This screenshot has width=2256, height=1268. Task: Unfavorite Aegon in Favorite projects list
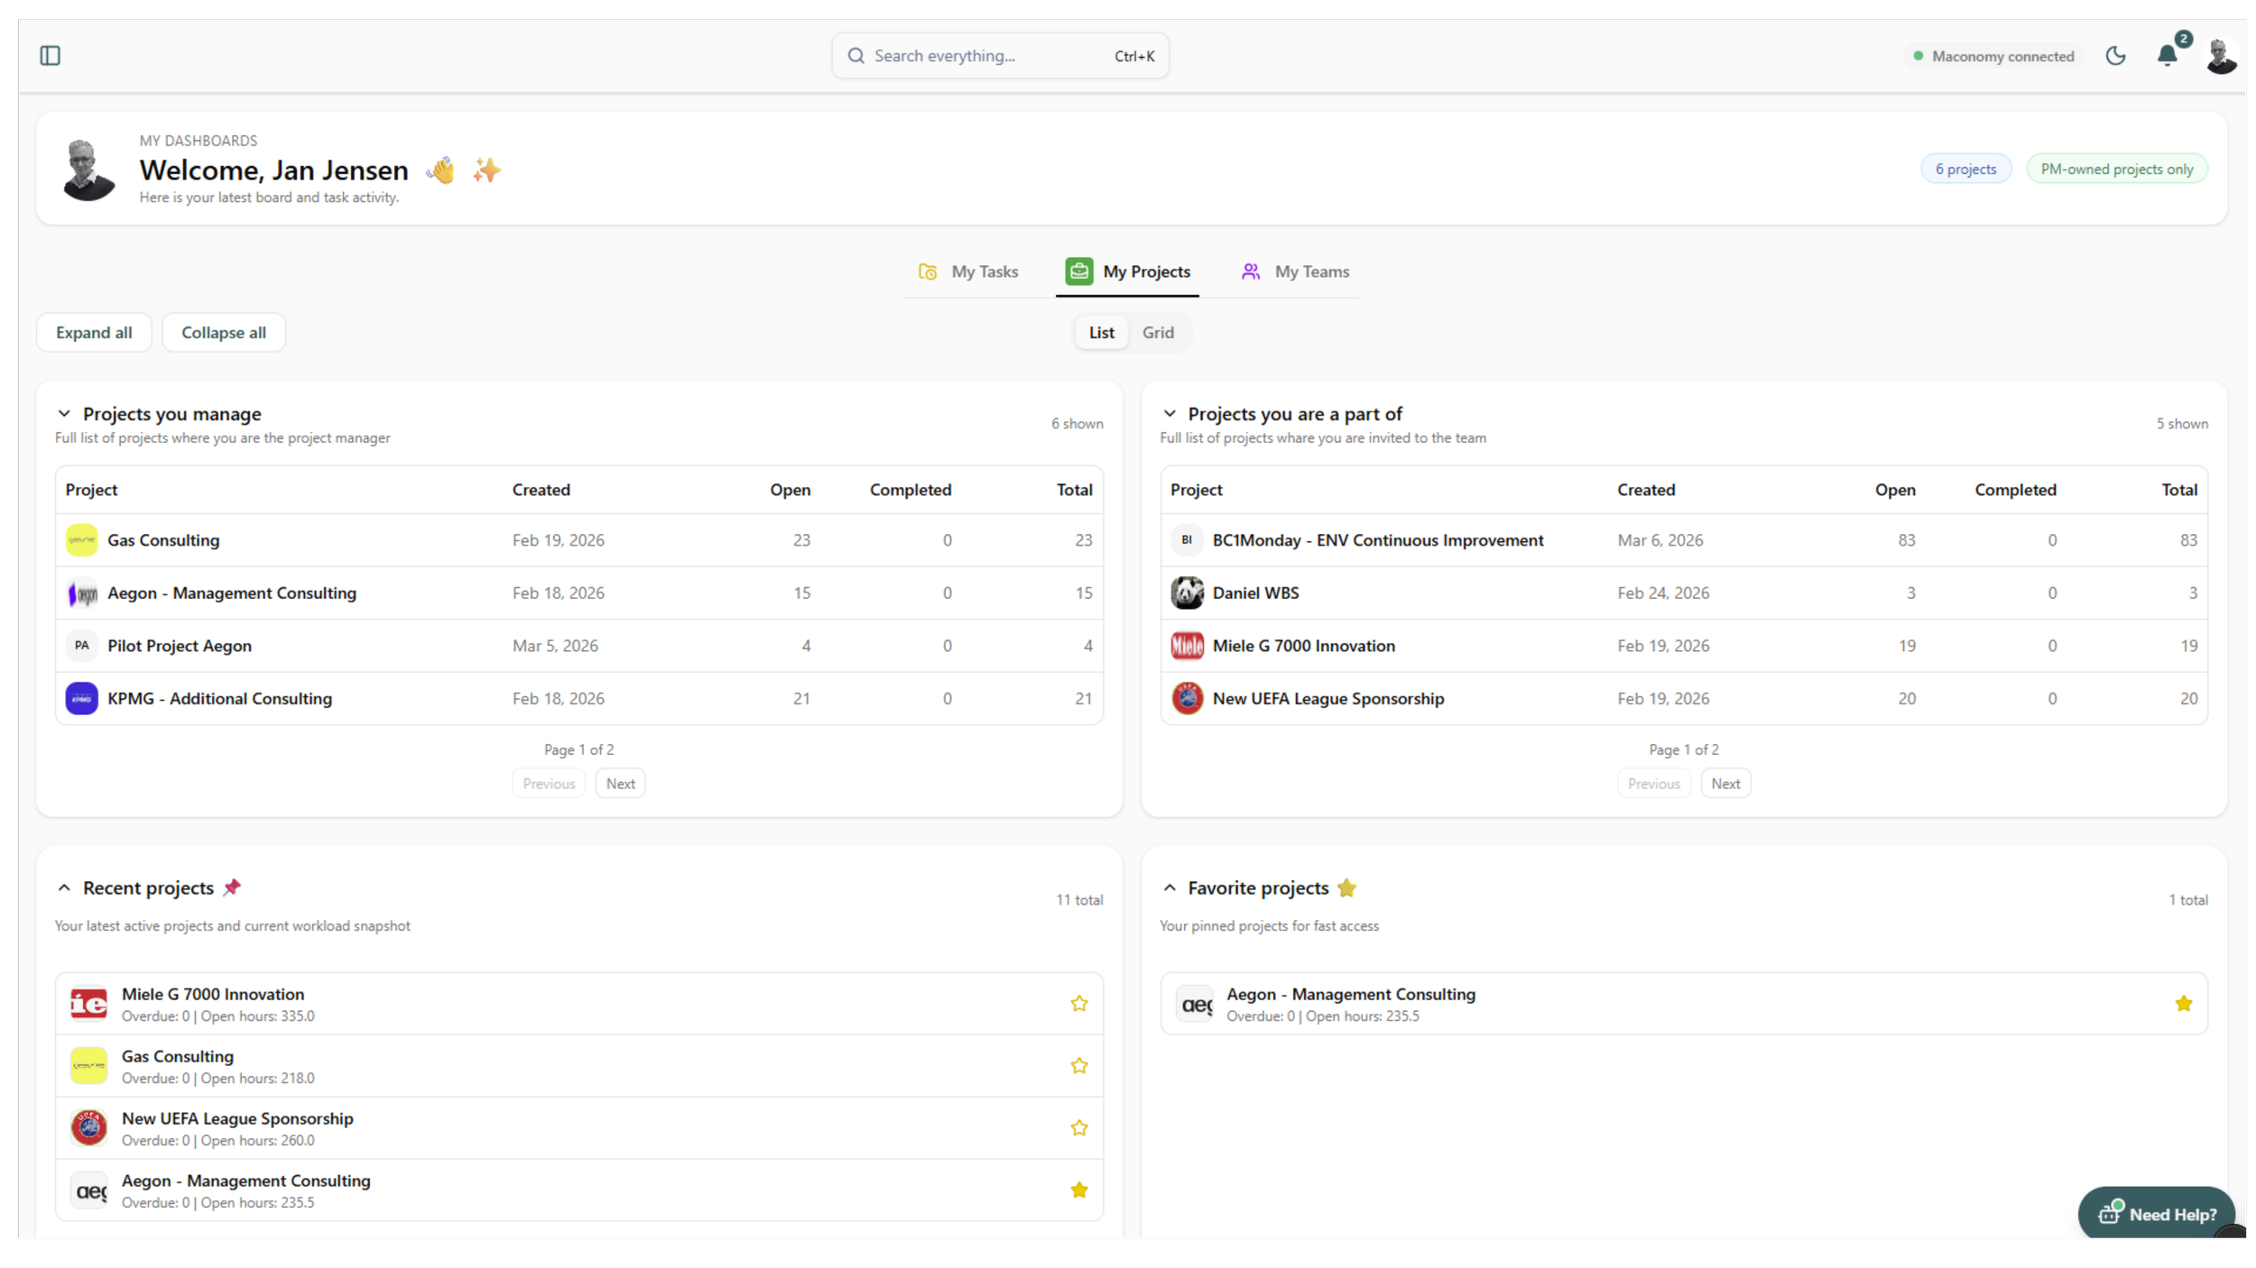[x=2184, y=1004]
